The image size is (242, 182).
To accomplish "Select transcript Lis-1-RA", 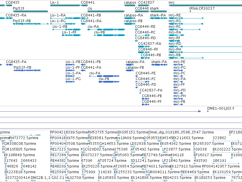I will pos(65,18).
